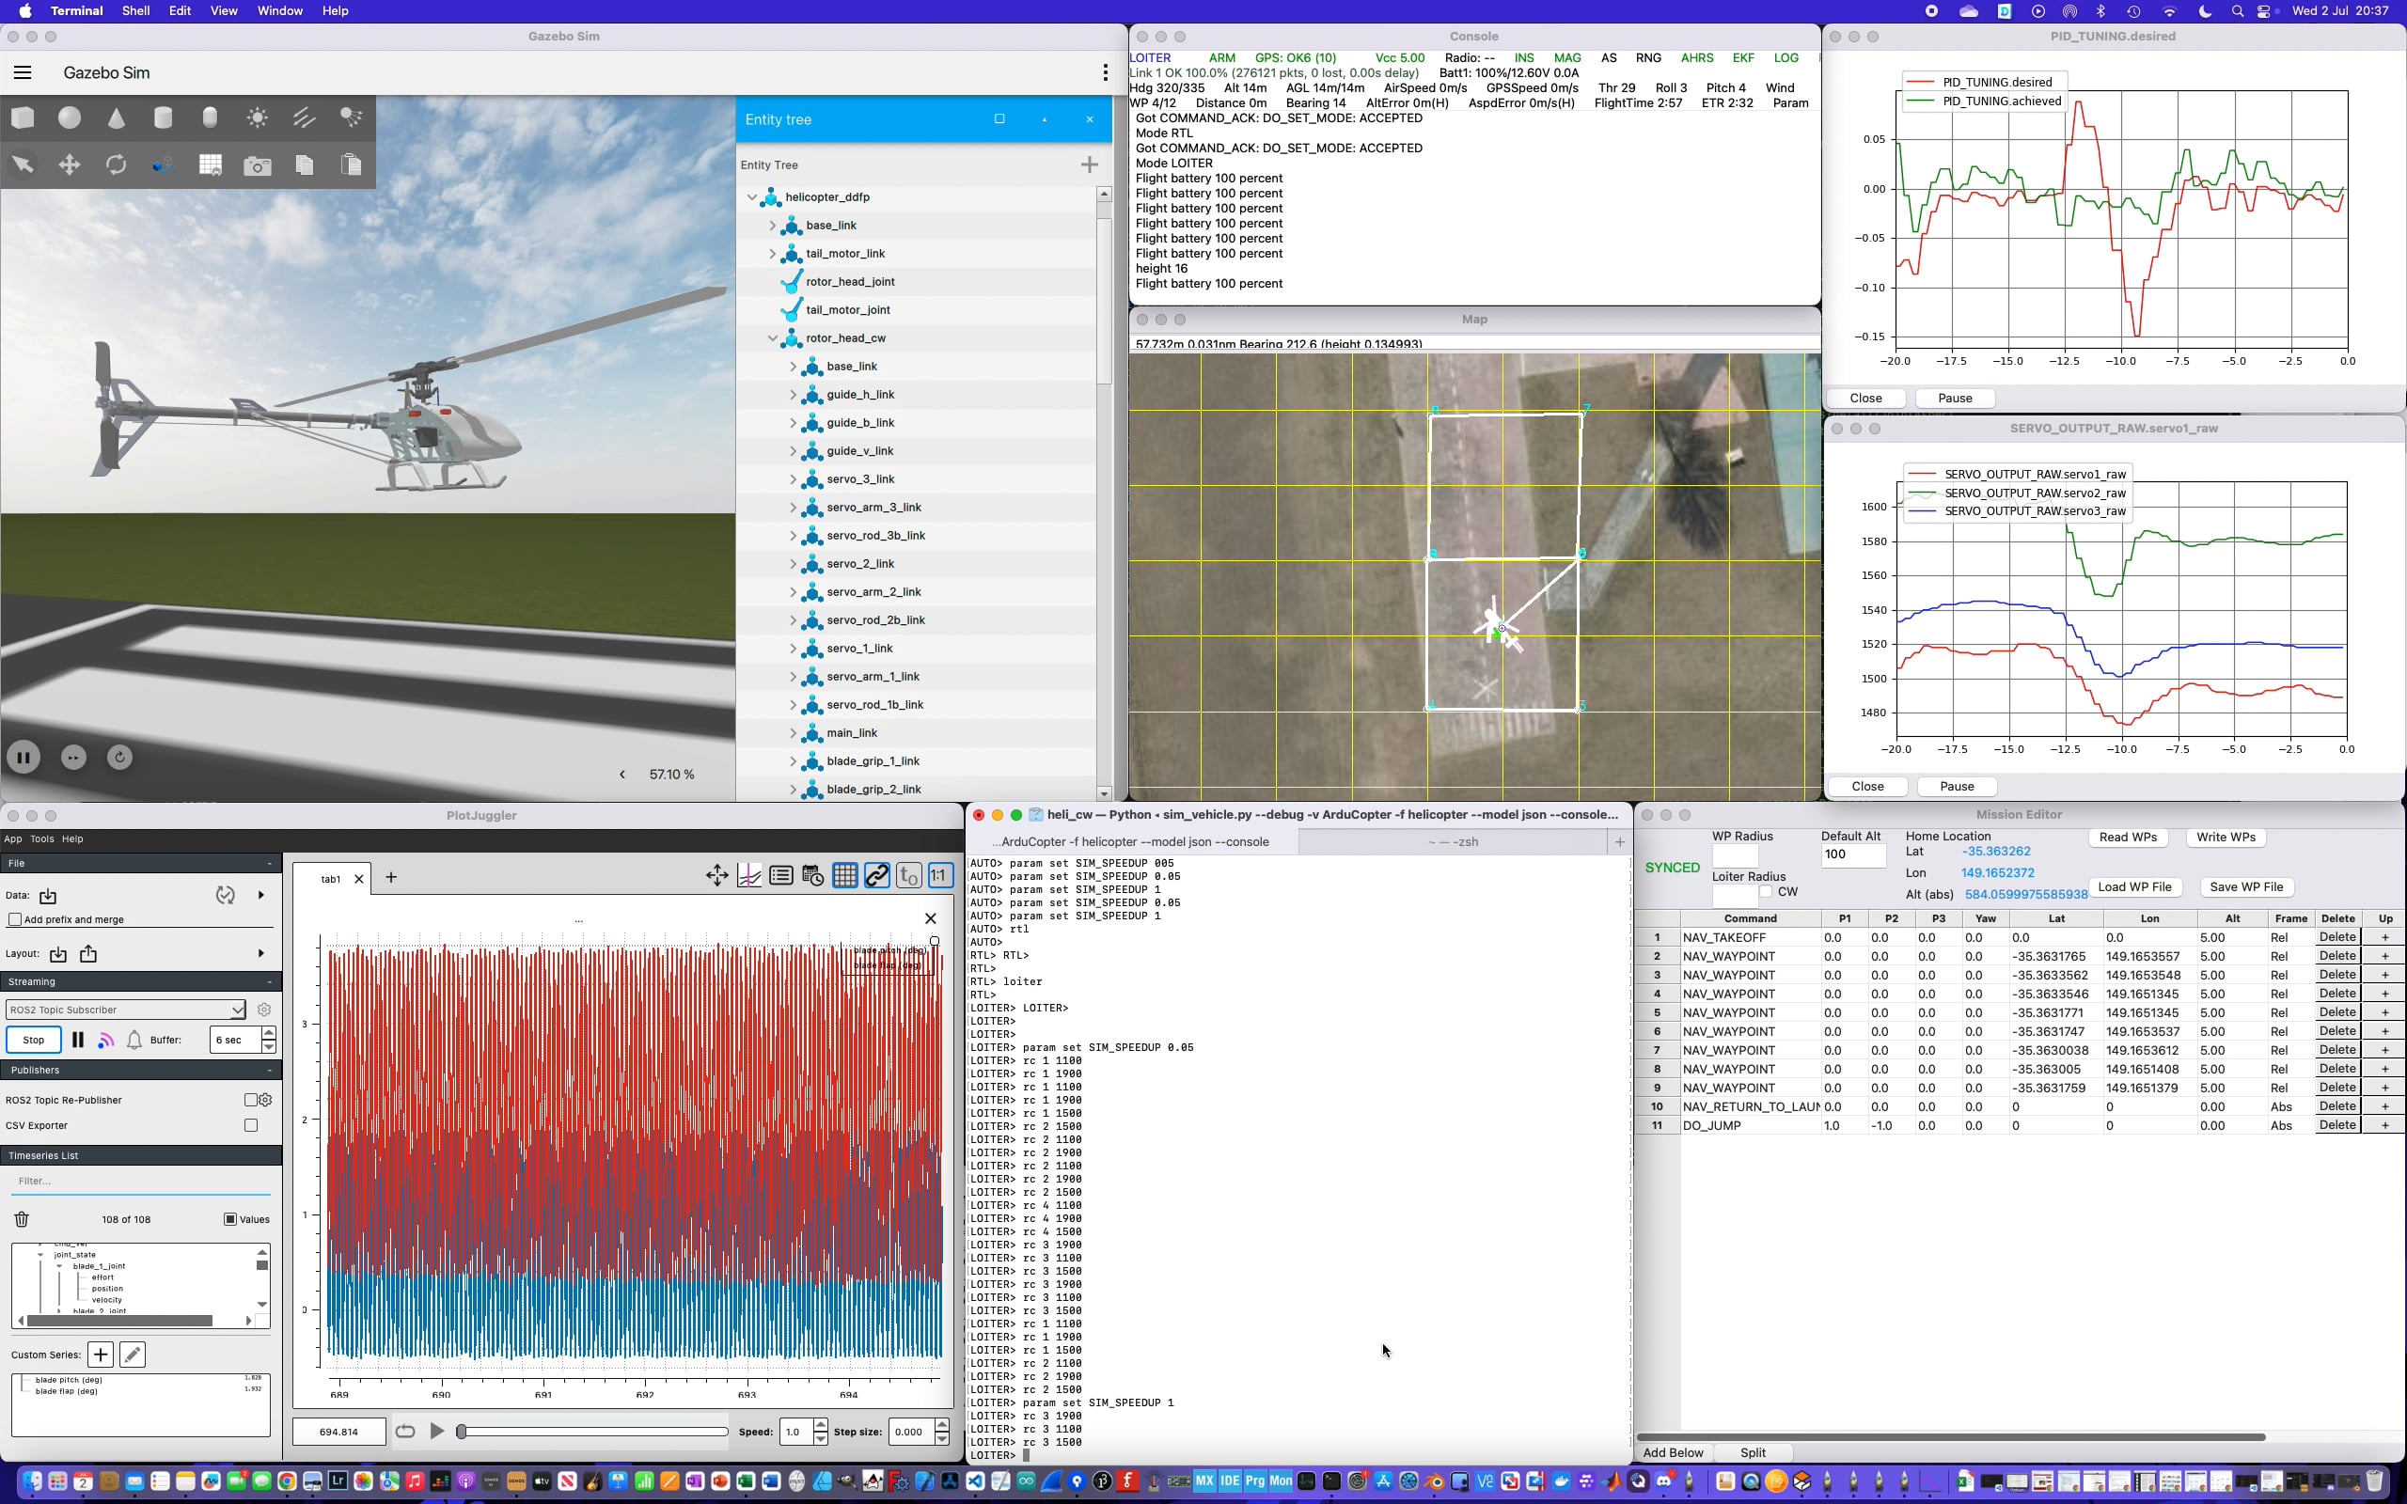Toggle streaming notification bell
Screen dimensions: 2407x1504
click(x=134, y=1041)
